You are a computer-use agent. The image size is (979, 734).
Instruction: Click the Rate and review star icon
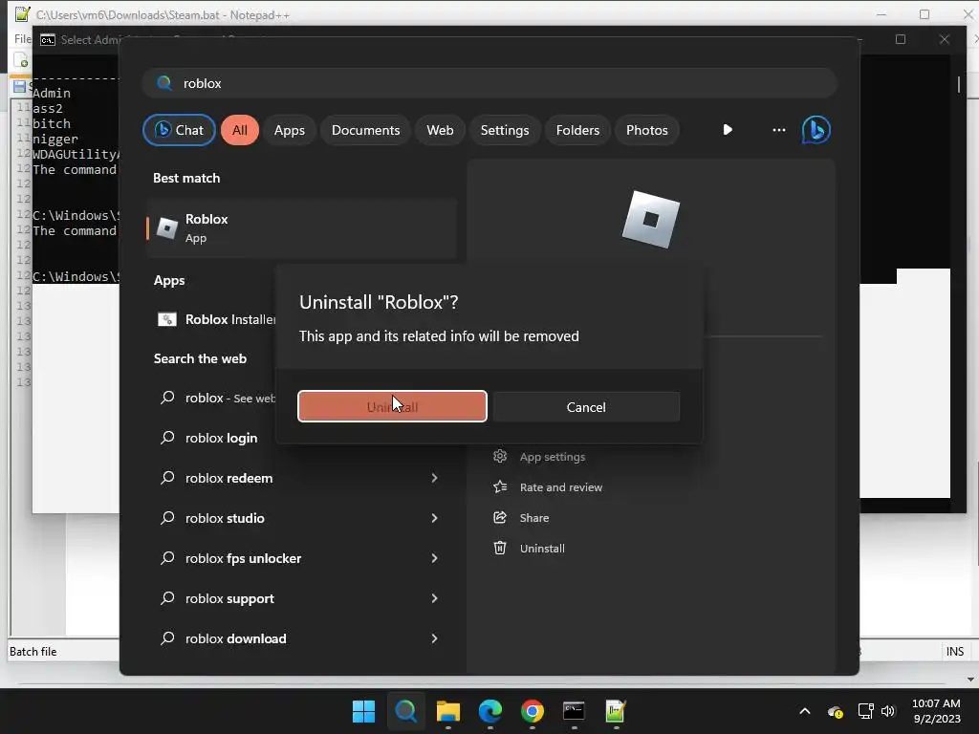(499, 486)
